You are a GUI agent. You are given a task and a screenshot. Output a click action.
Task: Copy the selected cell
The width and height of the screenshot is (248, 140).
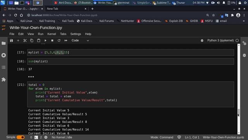(32, 40)
